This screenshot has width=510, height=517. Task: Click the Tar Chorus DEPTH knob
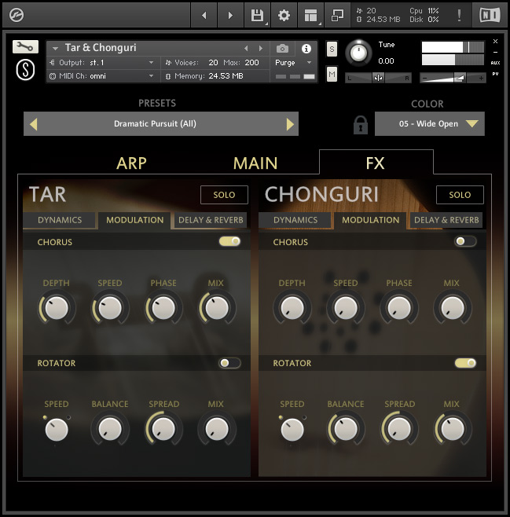click(x=57, y=308)
